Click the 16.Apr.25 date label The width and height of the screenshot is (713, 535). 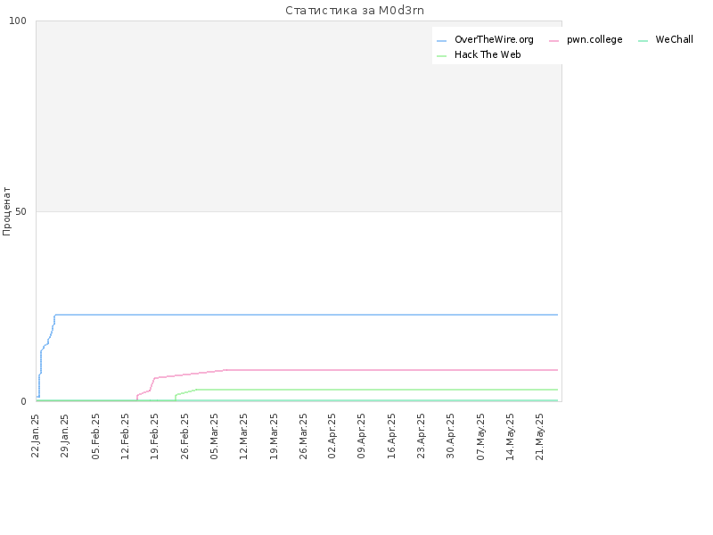[391, 436]
